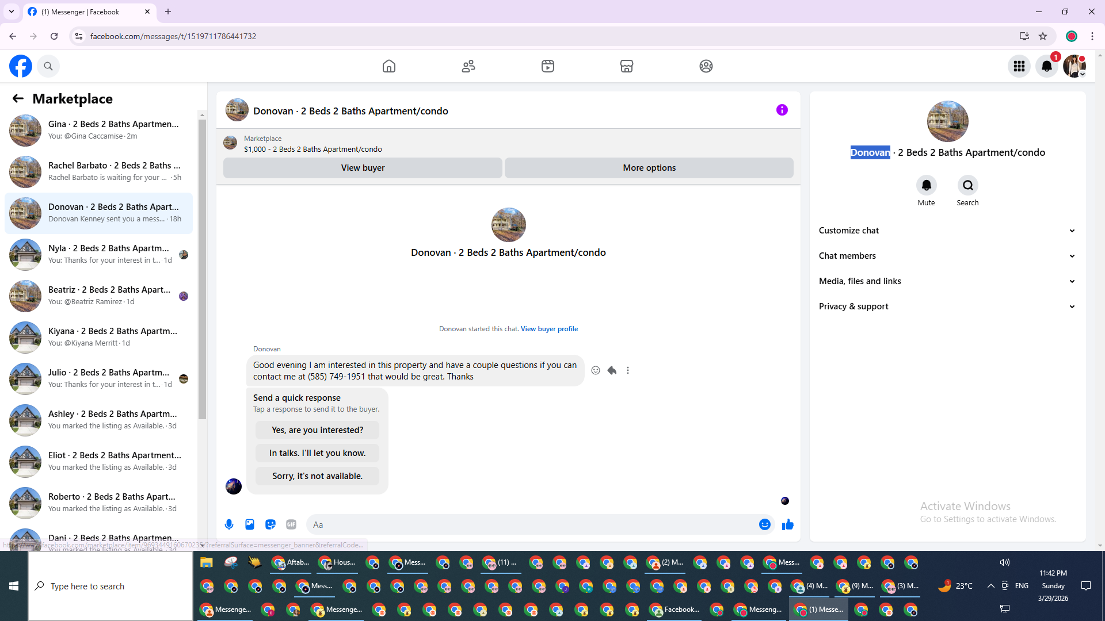Open Facebook search magnifier icon
This screenshot has width=1105, height=621.
[x=48, y=66]
